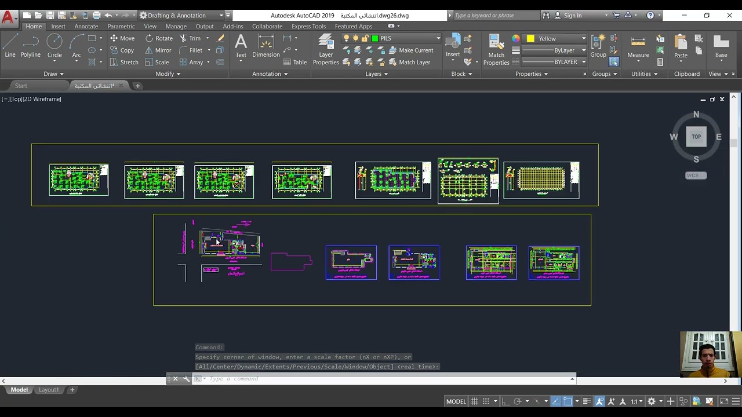Toggle annotation objects visibility in status bar
The height and width of the screenshot is (417, 742).
pyautogui.click(x=599, y=401)
